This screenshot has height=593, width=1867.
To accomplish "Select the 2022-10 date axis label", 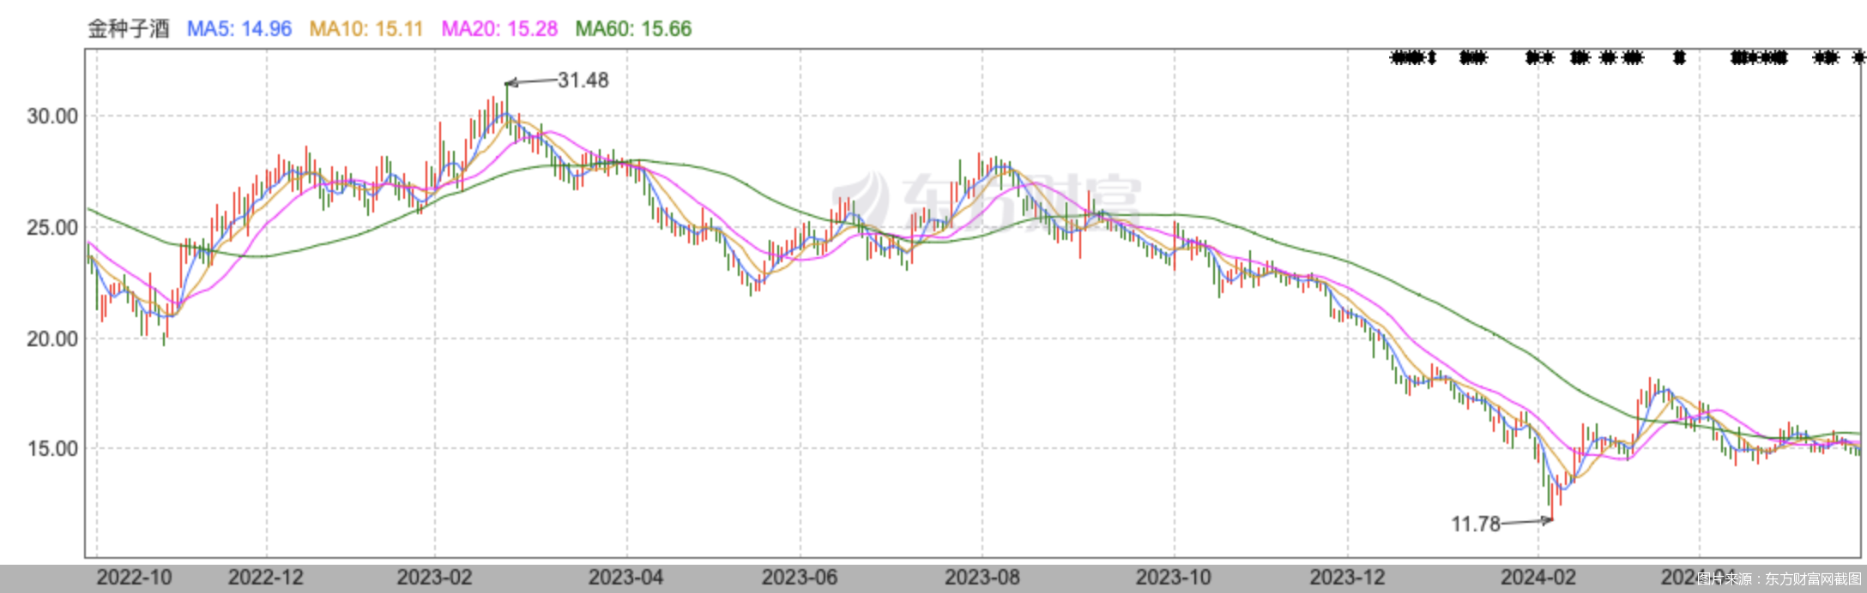I will (135, 578).
